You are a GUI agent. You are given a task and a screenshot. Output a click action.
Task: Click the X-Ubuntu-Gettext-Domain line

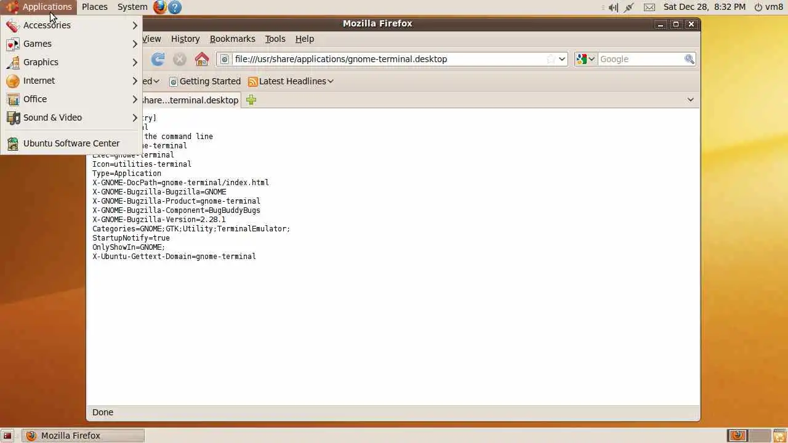pyautogui.click(x=174, y=257)
